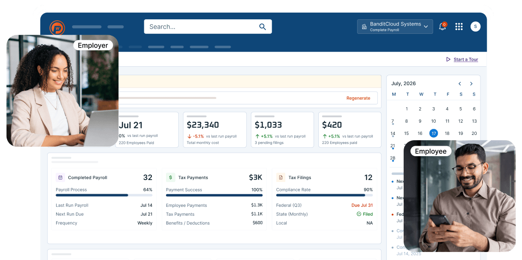Click the red down arrow on $23,340 card
The width and height of the screenshot is (522, 260).
pyautogui.click(x=189, y=136)
